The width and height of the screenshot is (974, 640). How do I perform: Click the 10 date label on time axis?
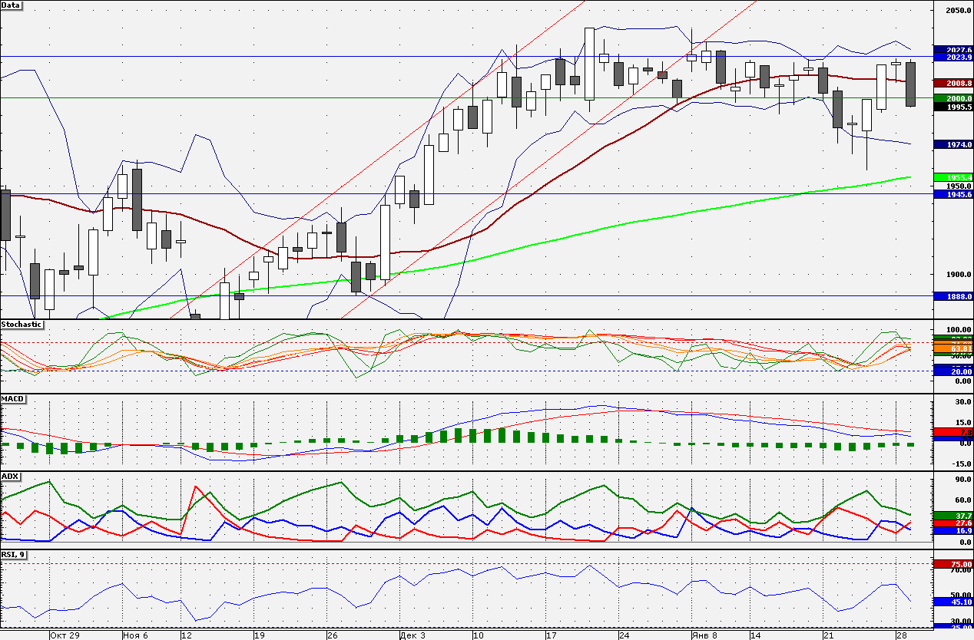click(x=478, y=635)
